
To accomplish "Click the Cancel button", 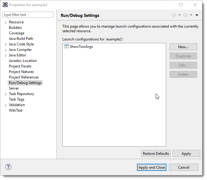I will tap(183, 167).
